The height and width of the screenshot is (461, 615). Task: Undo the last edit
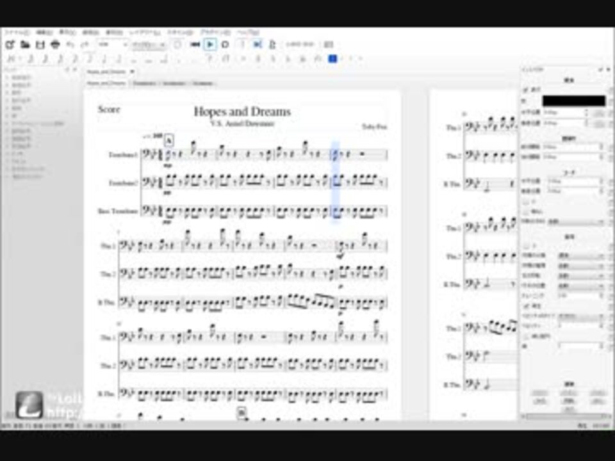pos(70,45)
